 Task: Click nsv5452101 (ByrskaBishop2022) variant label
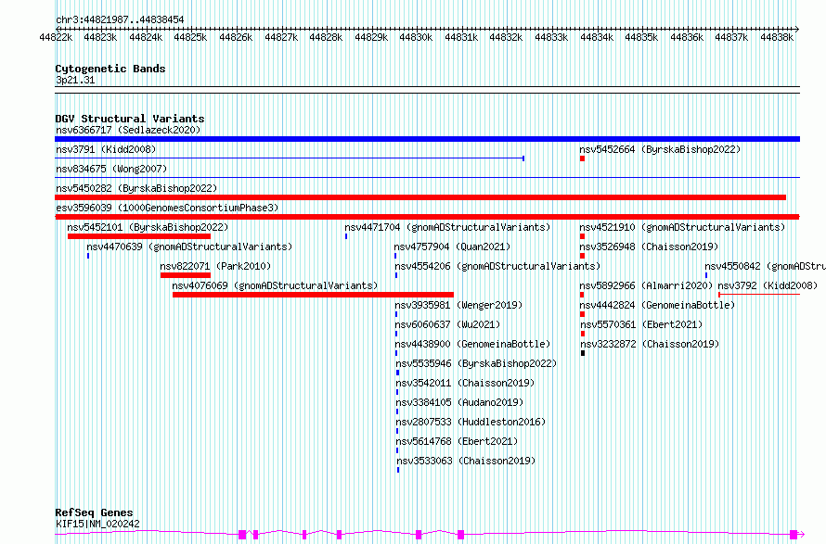pyautogui.click(x=148, y=227)
